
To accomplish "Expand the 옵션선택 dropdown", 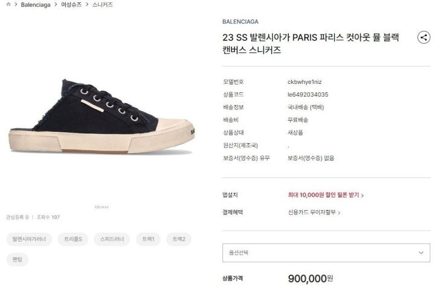I will pos(326,253).
